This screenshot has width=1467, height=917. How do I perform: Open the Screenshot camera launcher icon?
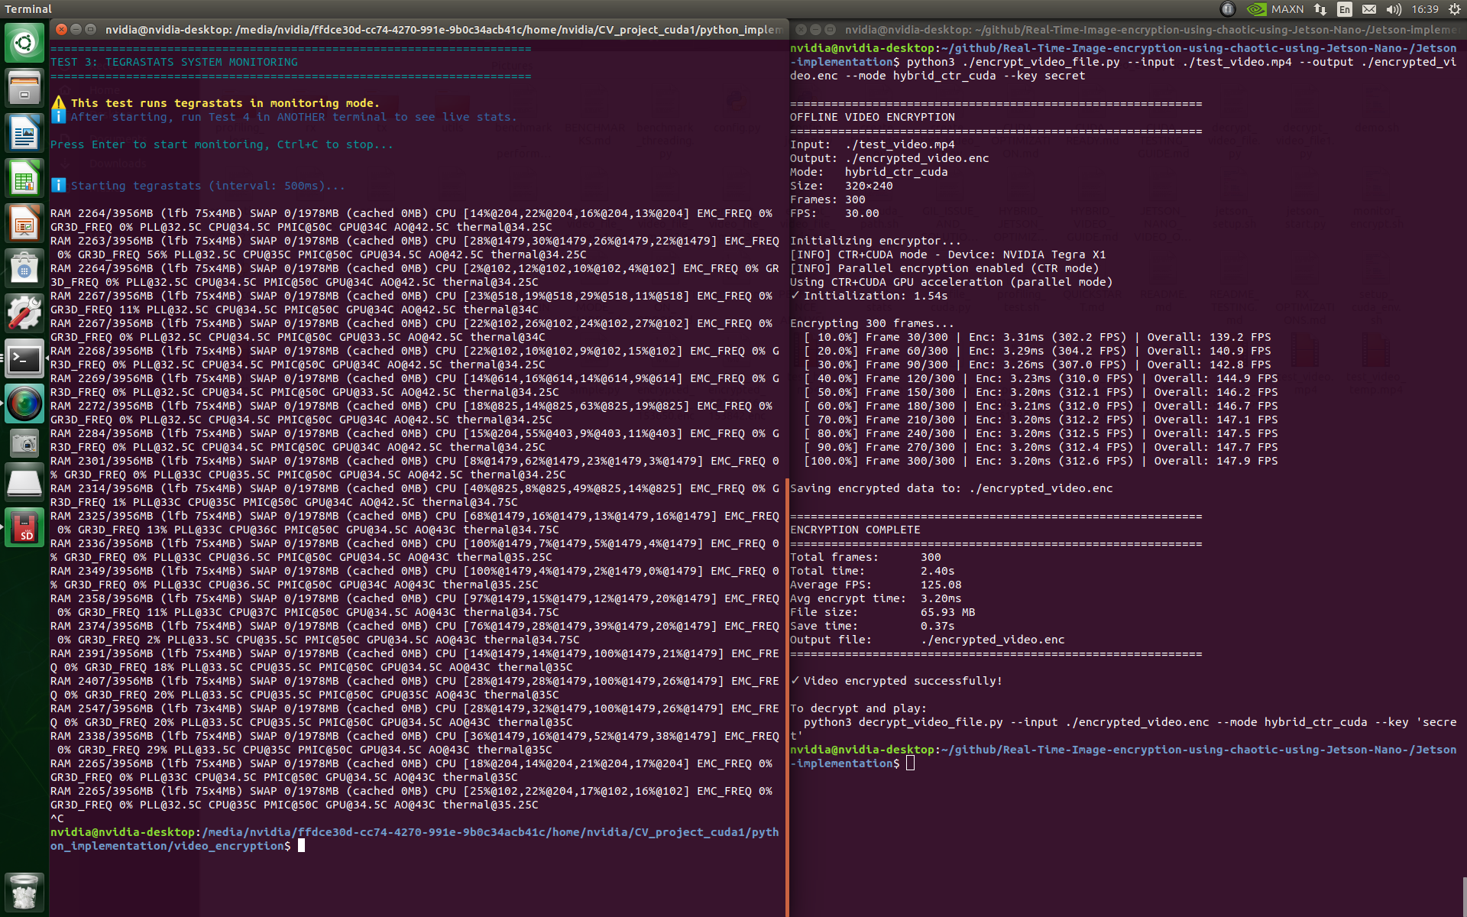click(24, 443)
